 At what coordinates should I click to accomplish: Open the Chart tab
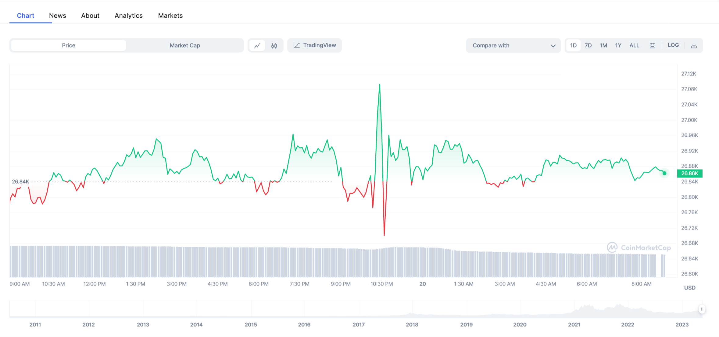click(x=26, y=16)
